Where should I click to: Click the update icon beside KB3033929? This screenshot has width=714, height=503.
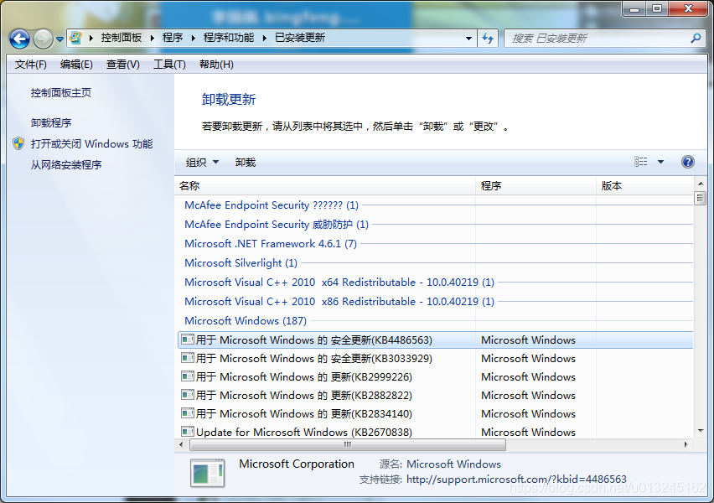(188, 358)
